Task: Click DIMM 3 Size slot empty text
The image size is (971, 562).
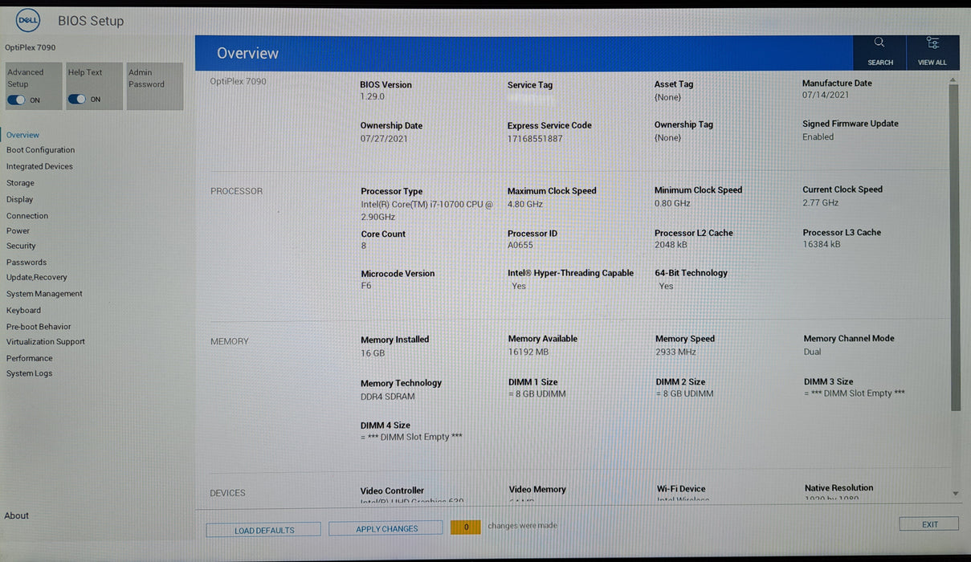Action: click(x=855, y=393)
